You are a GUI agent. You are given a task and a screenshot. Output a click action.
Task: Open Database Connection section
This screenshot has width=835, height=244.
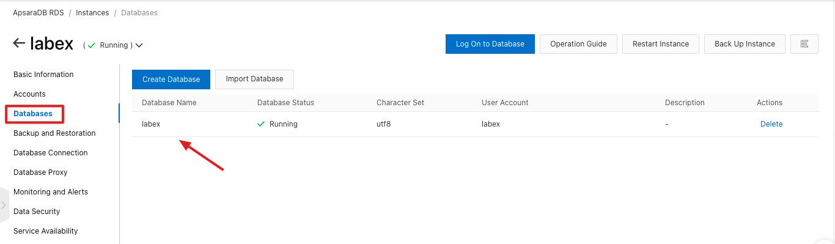[x=51, y=153]
